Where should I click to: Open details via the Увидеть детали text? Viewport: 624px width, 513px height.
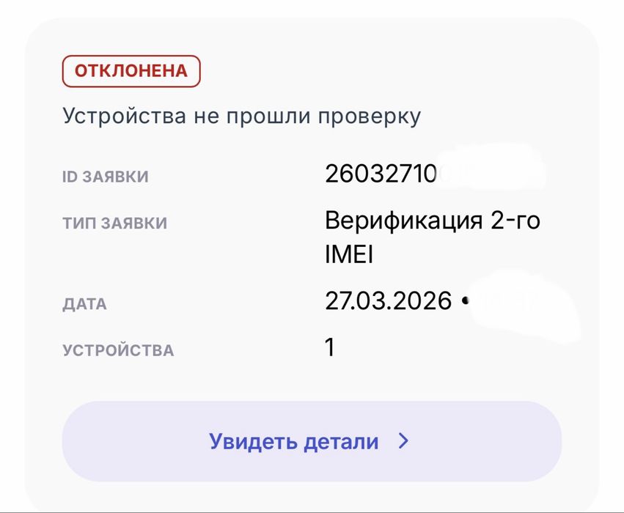[x=294, y=442]
